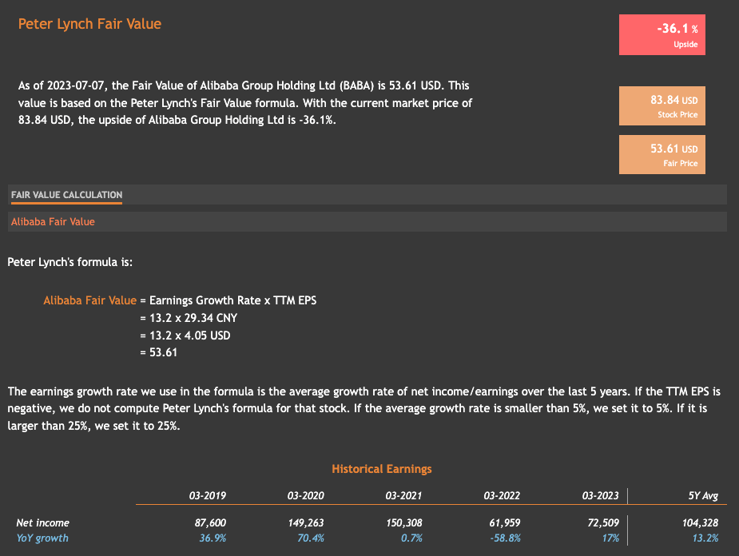Open the FAIR VALUE CALCULATION tab
The width and height of the screenshot is (739, 556).
(66, 195)
